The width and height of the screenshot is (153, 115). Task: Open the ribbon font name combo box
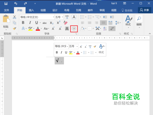point(37,17)
